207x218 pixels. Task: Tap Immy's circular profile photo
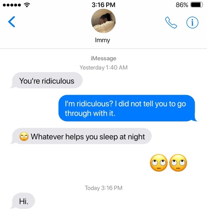(103, 21)
